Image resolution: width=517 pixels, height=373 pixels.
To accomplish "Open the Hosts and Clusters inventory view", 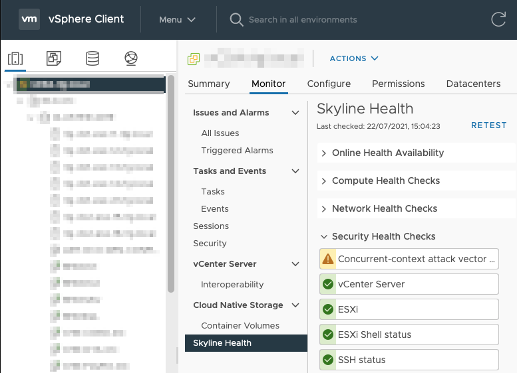I will coord(15,58).
